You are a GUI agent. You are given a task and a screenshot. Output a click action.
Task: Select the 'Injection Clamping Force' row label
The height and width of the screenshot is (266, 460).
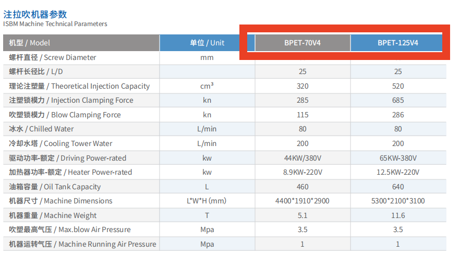click(x=71, y=100)
